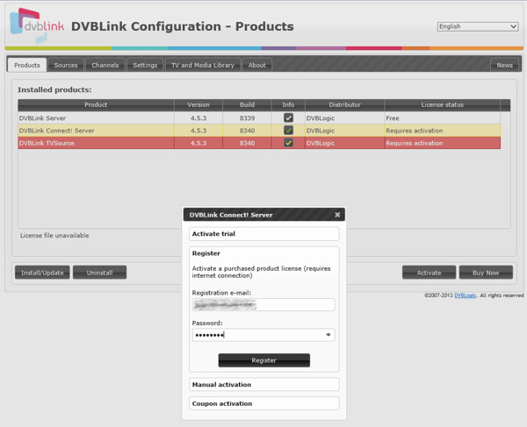
Task: Click DVBLogic distributor cell for TVSource
Action: (x=344, y=143)
